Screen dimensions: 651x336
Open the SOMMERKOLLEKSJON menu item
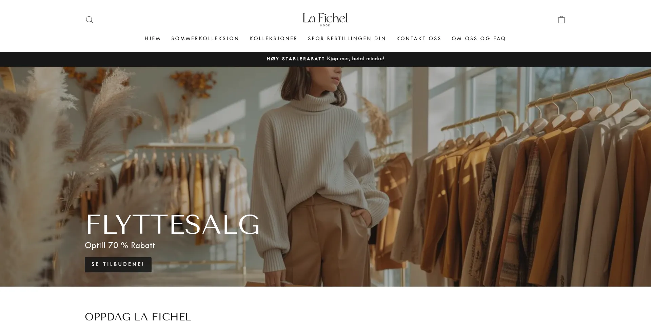pos(205,39)
